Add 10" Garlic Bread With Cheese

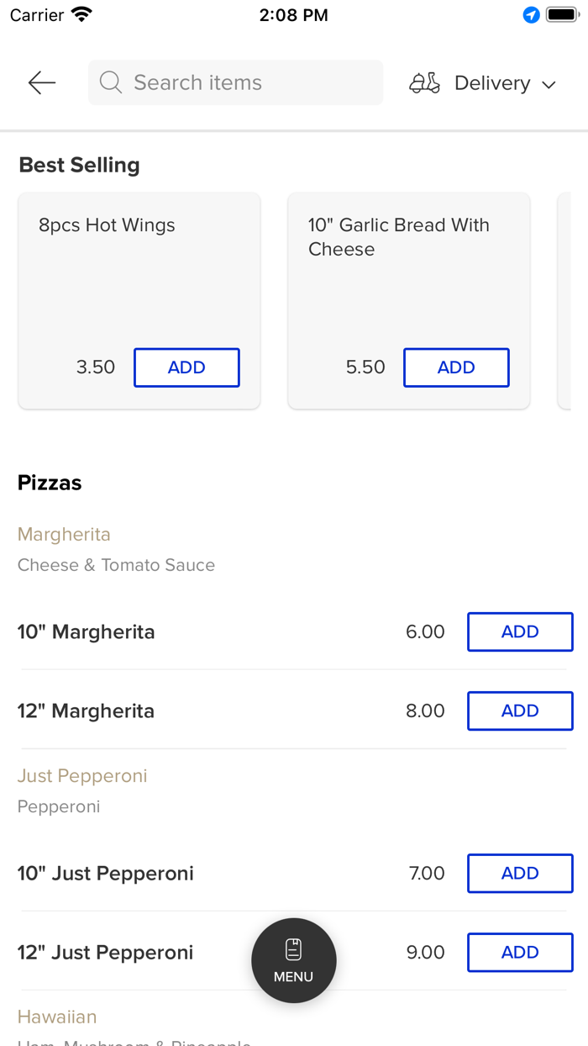(x=456, y=367)
